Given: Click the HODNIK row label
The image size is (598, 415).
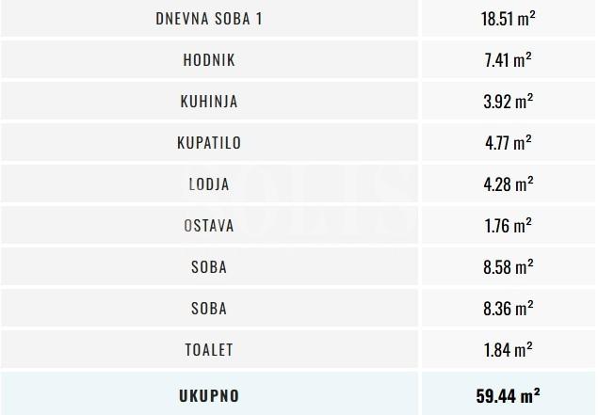Looking at the screenshot, I should pyautogui.click(x=208, y=59).
